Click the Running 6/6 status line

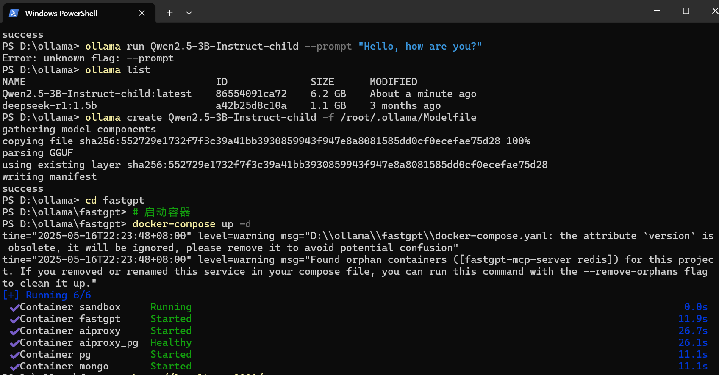[x=47, y=295]
